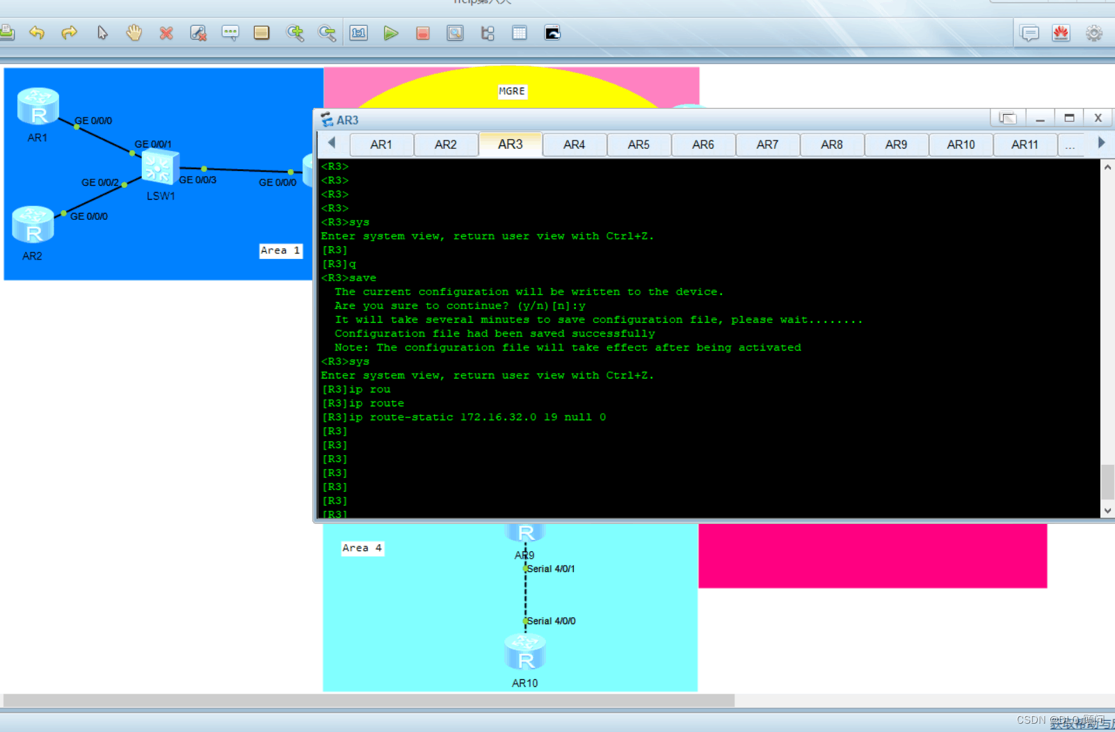Select the active AR3 console tab
Viewport: 1115px width, 732px height.
point(511,144)
